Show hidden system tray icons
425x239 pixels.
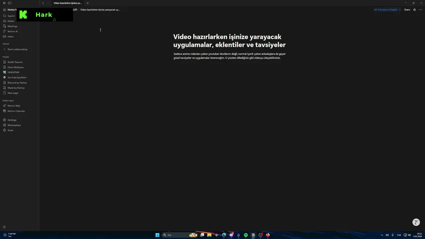[x=382, y=235]
